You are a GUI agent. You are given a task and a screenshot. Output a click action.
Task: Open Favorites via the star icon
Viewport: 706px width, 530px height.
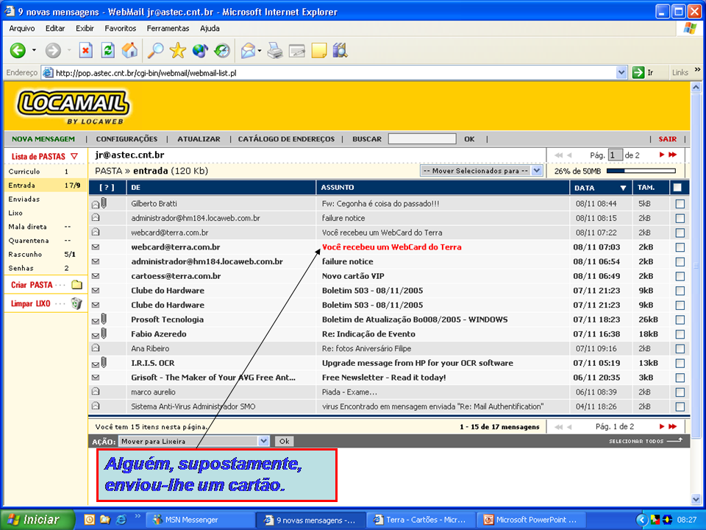(177, 51)
